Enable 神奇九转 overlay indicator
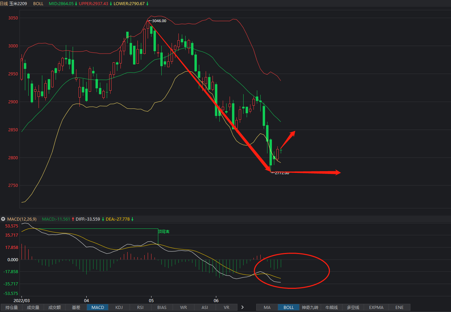451x312 pixels. 310,307
